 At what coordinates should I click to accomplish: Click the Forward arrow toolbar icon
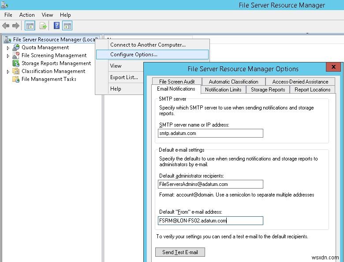(15, 26)
